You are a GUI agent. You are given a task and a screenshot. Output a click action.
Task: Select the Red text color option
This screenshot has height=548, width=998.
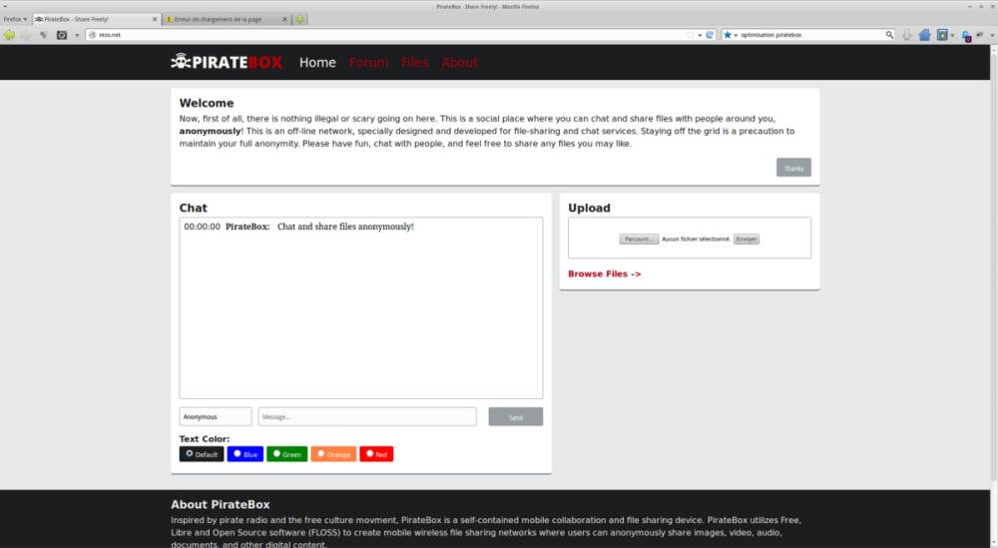(376, 454)
